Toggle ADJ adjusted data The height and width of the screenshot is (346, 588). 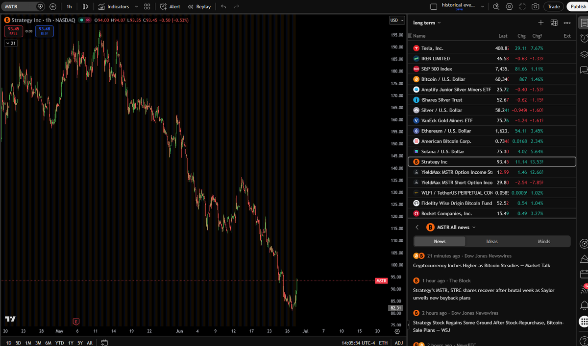pyautogui.click(x=399, y=343)
